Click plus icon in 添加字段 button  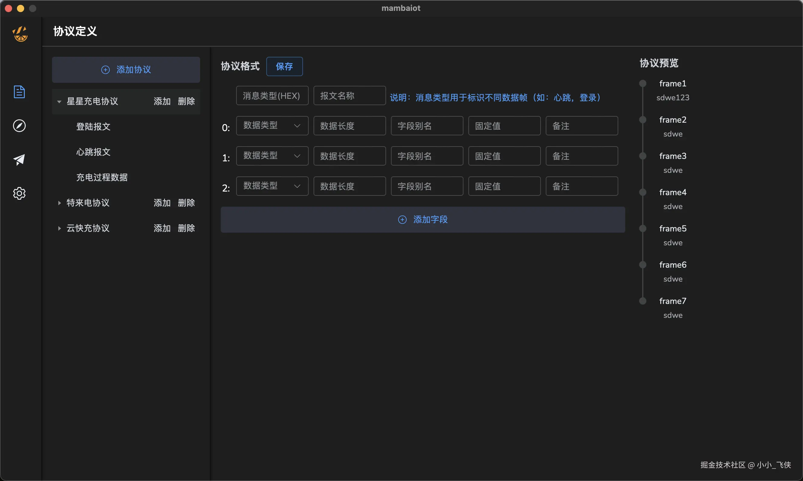(402, 220)
